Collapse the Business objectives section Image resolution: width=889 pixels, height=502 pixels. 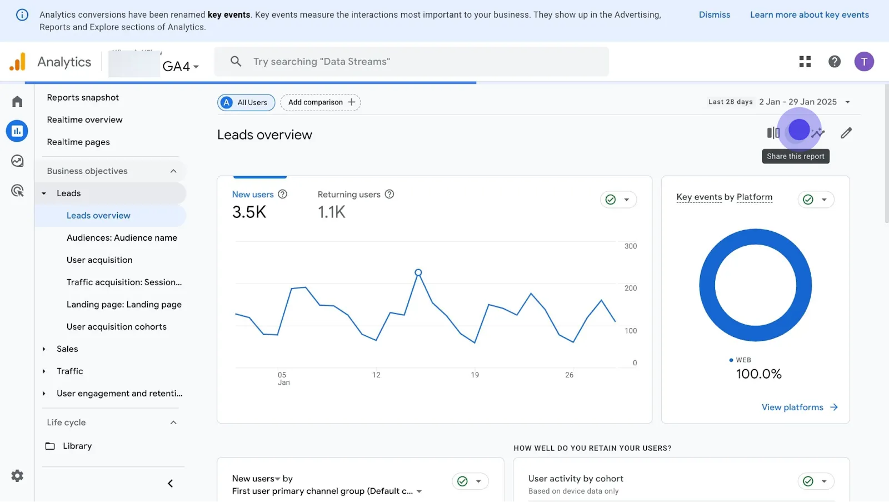click(x=173, y=171)
